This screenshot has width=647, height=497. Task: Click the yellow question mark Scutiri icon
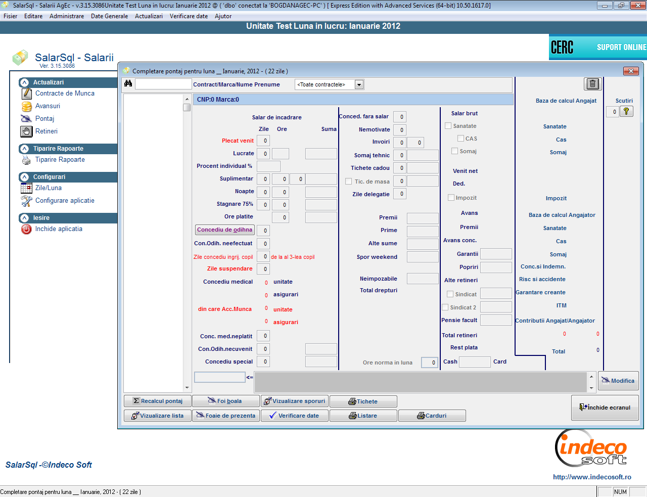tap(626, 112)
